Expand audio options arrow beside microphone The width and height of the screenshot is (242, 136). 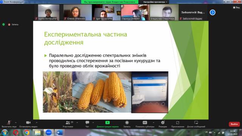click(16, 122)
